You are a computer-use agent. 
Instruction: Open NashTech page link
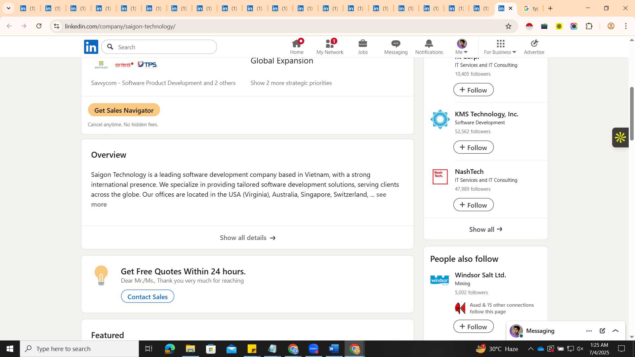click(x=469, y=172)
